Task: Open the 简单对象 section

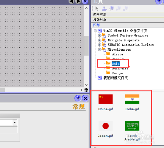Action: click(128, 14)
